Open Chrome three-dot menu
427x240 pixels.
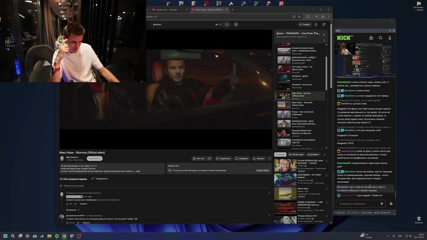pyautogui.click(x=328, y=16)
